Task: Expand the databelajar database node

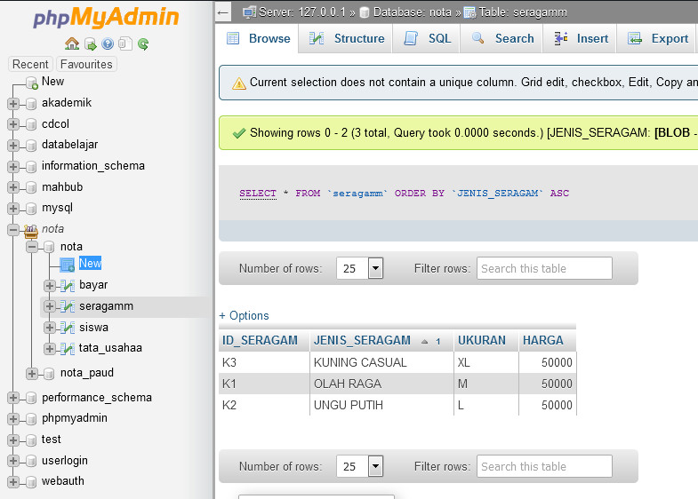Action: coord(13,146)
